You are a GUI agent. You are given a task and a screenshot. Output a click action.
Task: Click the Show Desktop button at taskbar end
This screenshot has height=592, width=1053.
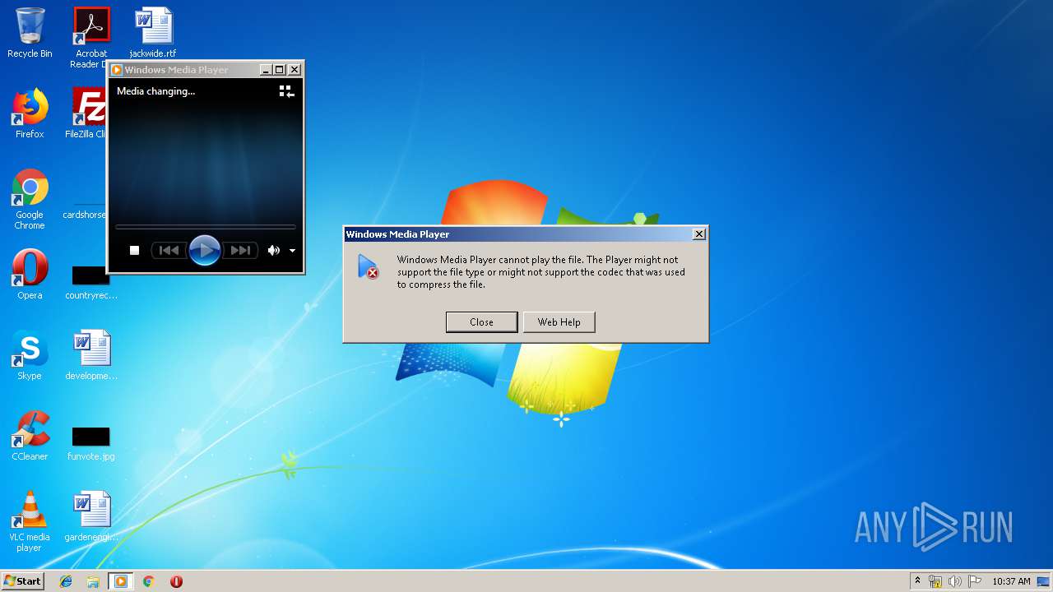click(1043, 581)
